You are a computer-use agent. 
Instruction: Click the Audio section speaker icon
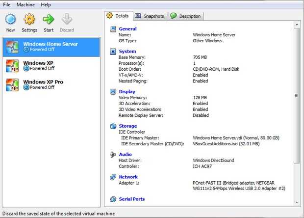click(x=113, y=155)
